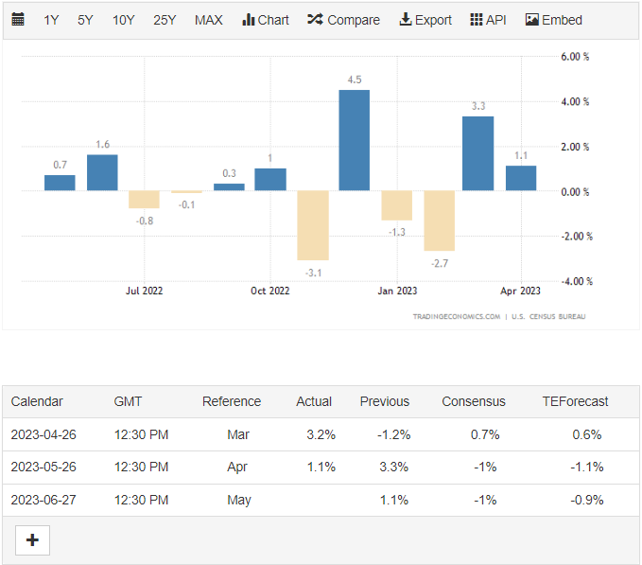Click the 4.5 blue chart bar

[355, 140]
